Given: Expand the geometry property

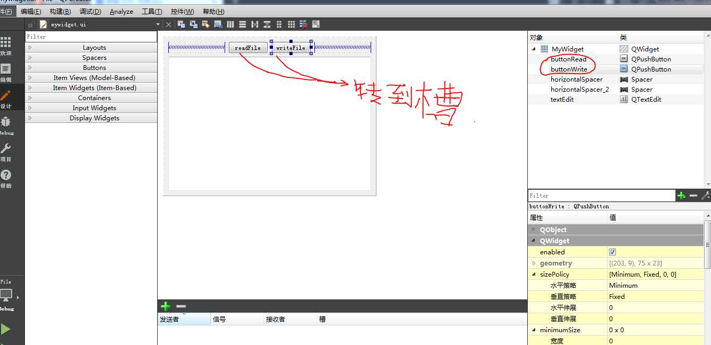Looking at the screenshot, I should coord(534,263).
